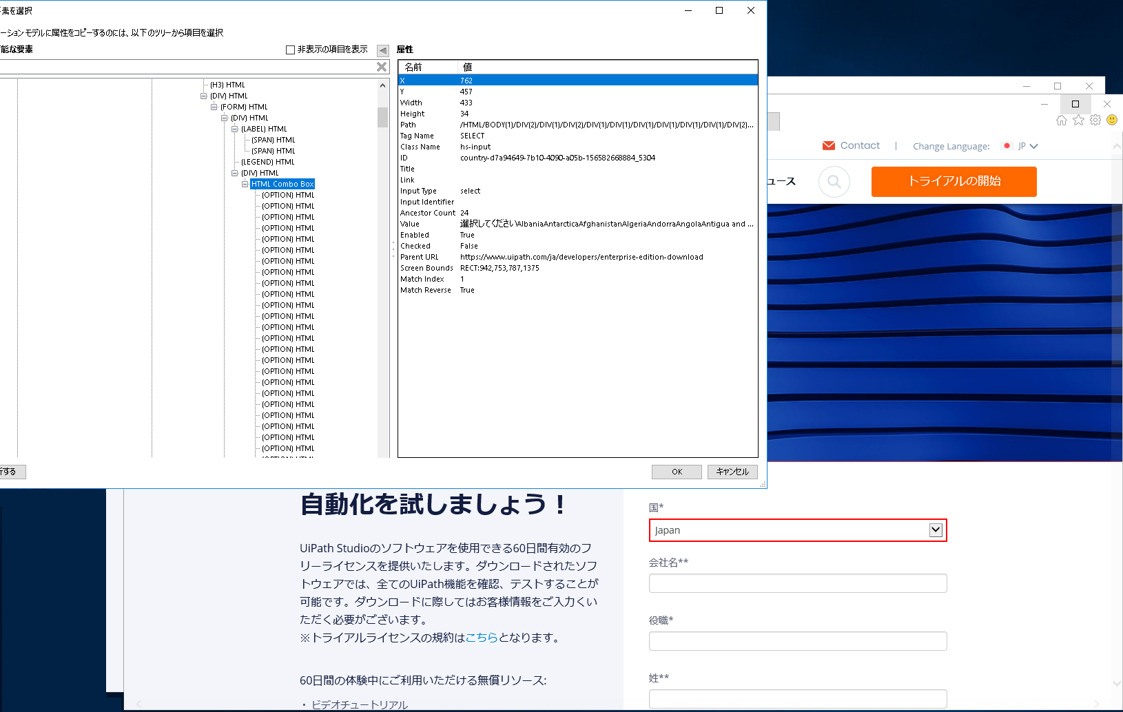Image resolution: width=1123 pixels, height=712 pixels.
Task: Click the キャンセル button
Action: [732, 472]
